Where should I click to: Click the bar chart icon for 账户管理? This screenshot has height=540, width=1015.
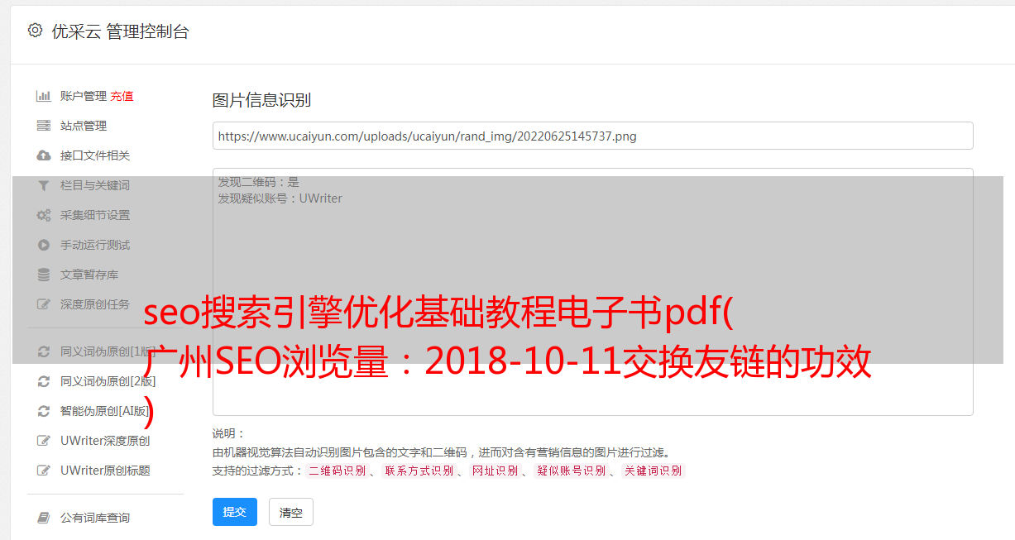44,96
